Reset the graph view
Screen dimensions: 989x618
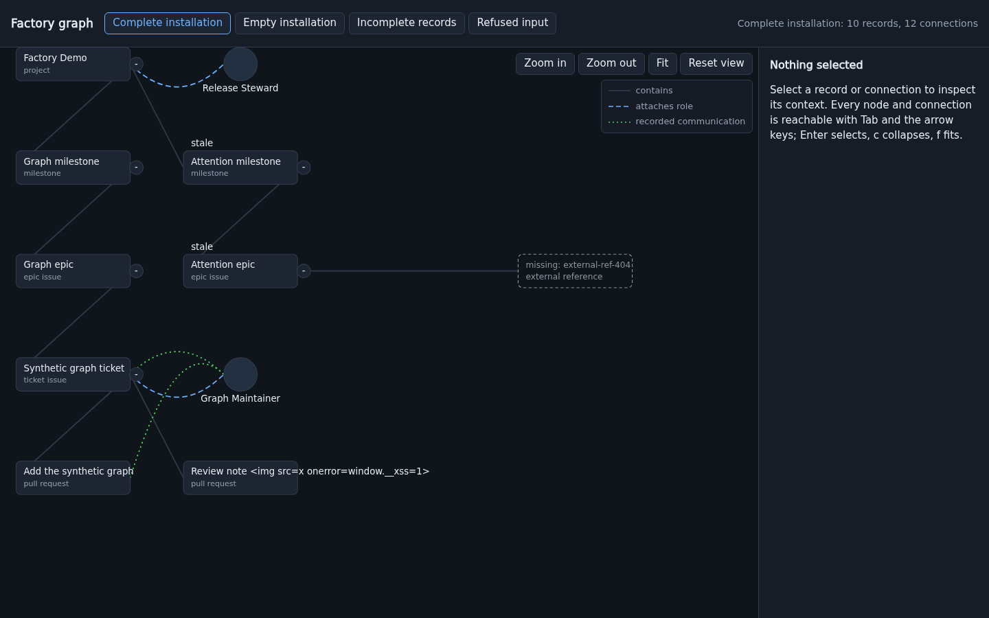coord(716,63)
